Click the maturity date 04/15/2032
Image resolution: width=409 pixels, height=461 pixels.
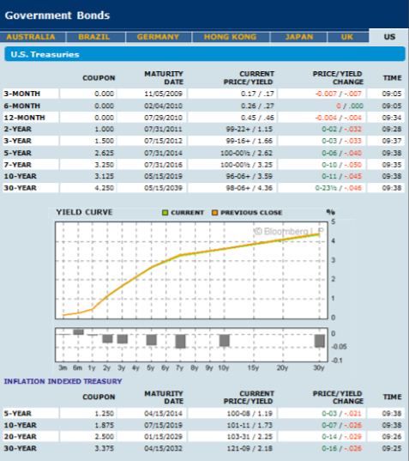(163, 448)
